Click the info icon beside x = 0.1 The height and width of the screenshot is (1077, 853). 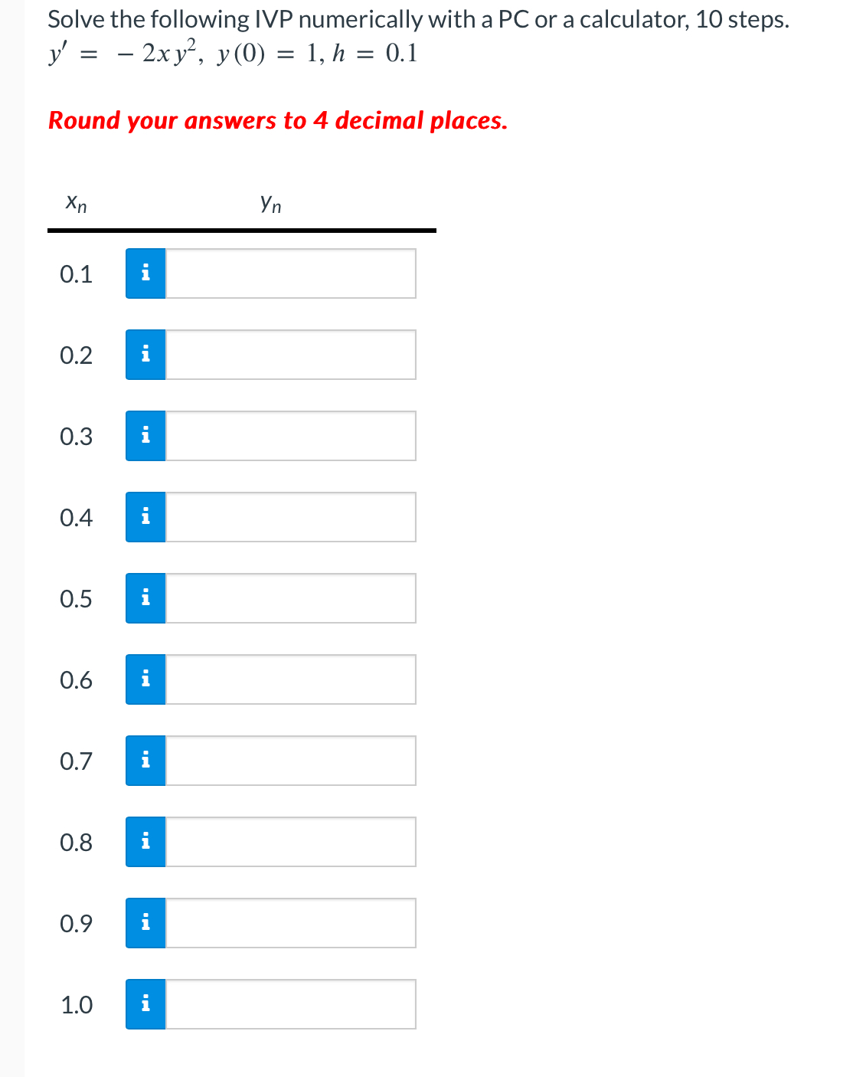click(145, 273)
